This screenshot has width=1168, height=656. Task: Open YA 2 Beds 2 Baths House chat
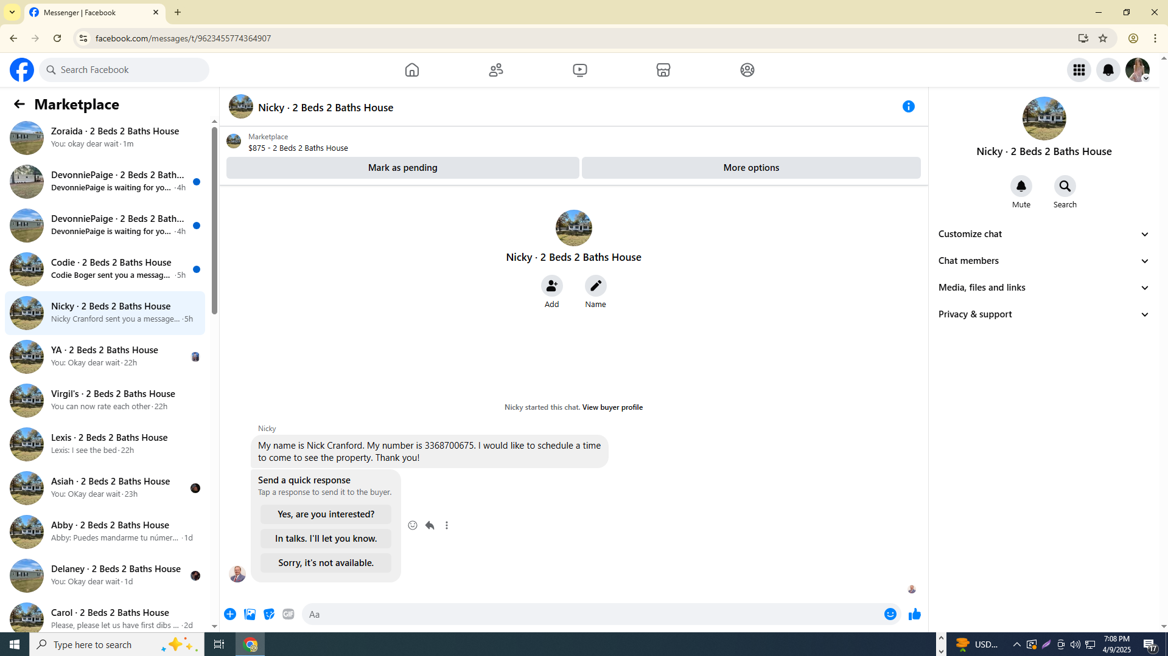(x=105, y=357)
